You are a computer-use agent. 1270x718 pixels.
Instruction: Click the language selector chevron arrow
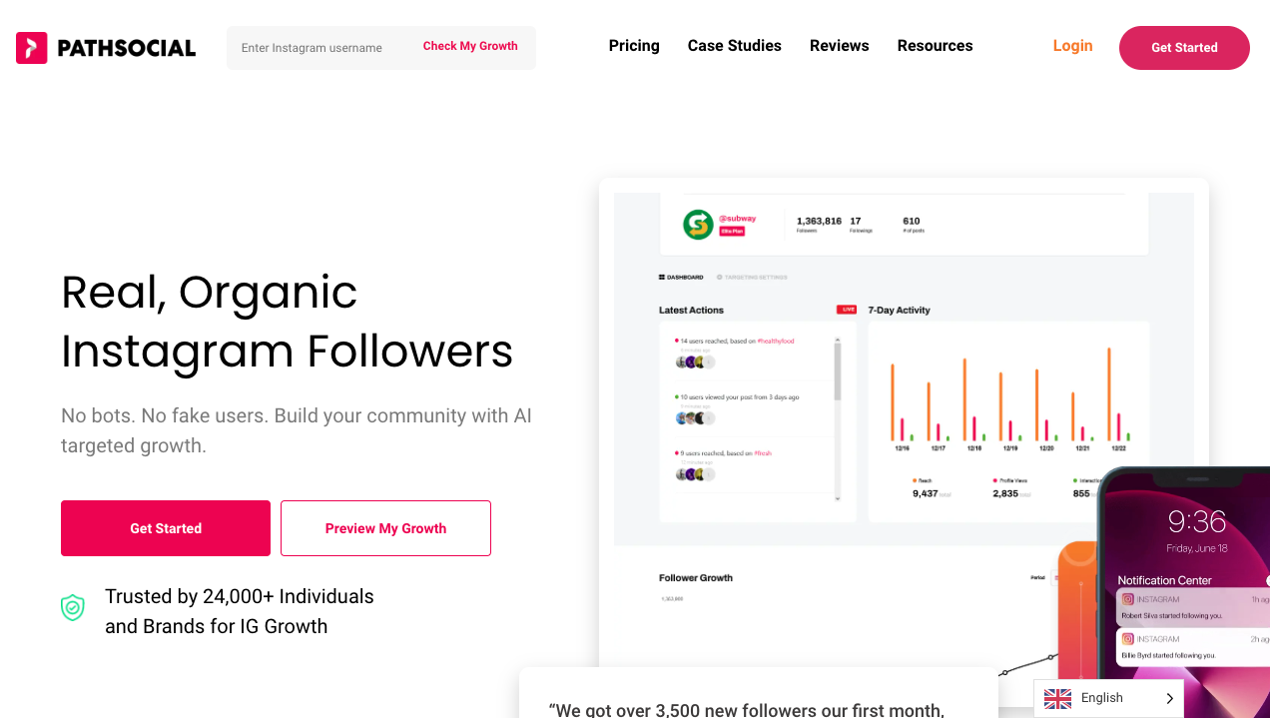tap(1169, 699)
